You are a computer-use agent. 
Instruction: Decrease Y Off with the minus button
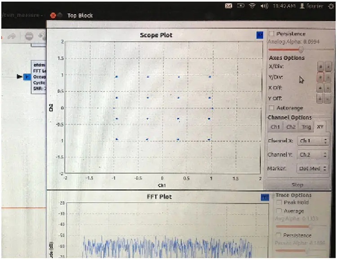click(328, 98)
